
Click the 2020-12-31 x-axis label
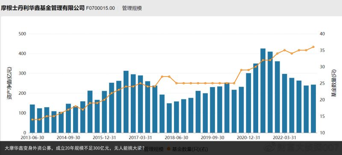click(x=248, y=138)
